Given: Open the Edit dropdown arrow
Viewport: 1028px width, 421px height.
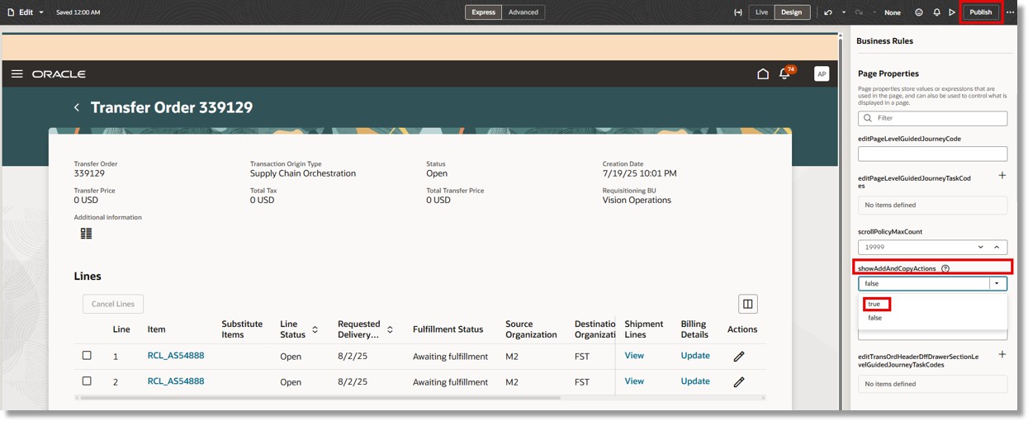Looking at the screenshot, I should tap(41, 12).
